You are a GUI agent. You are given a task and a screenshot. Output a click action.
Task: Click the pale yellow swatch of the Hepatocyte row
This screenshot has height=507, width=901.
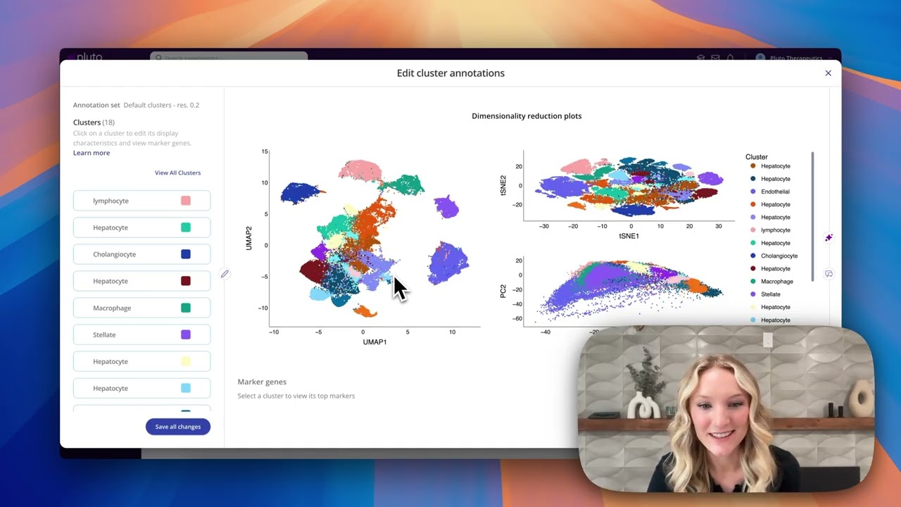[x=186, y=361]
